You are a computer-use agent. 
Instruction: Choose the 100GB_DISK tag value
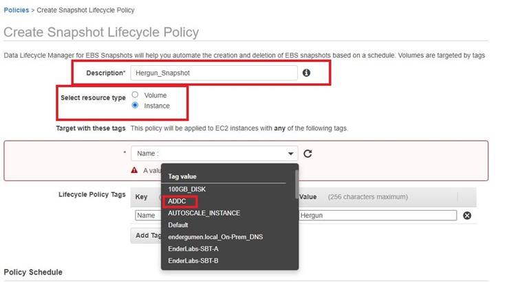click(187, 189)
